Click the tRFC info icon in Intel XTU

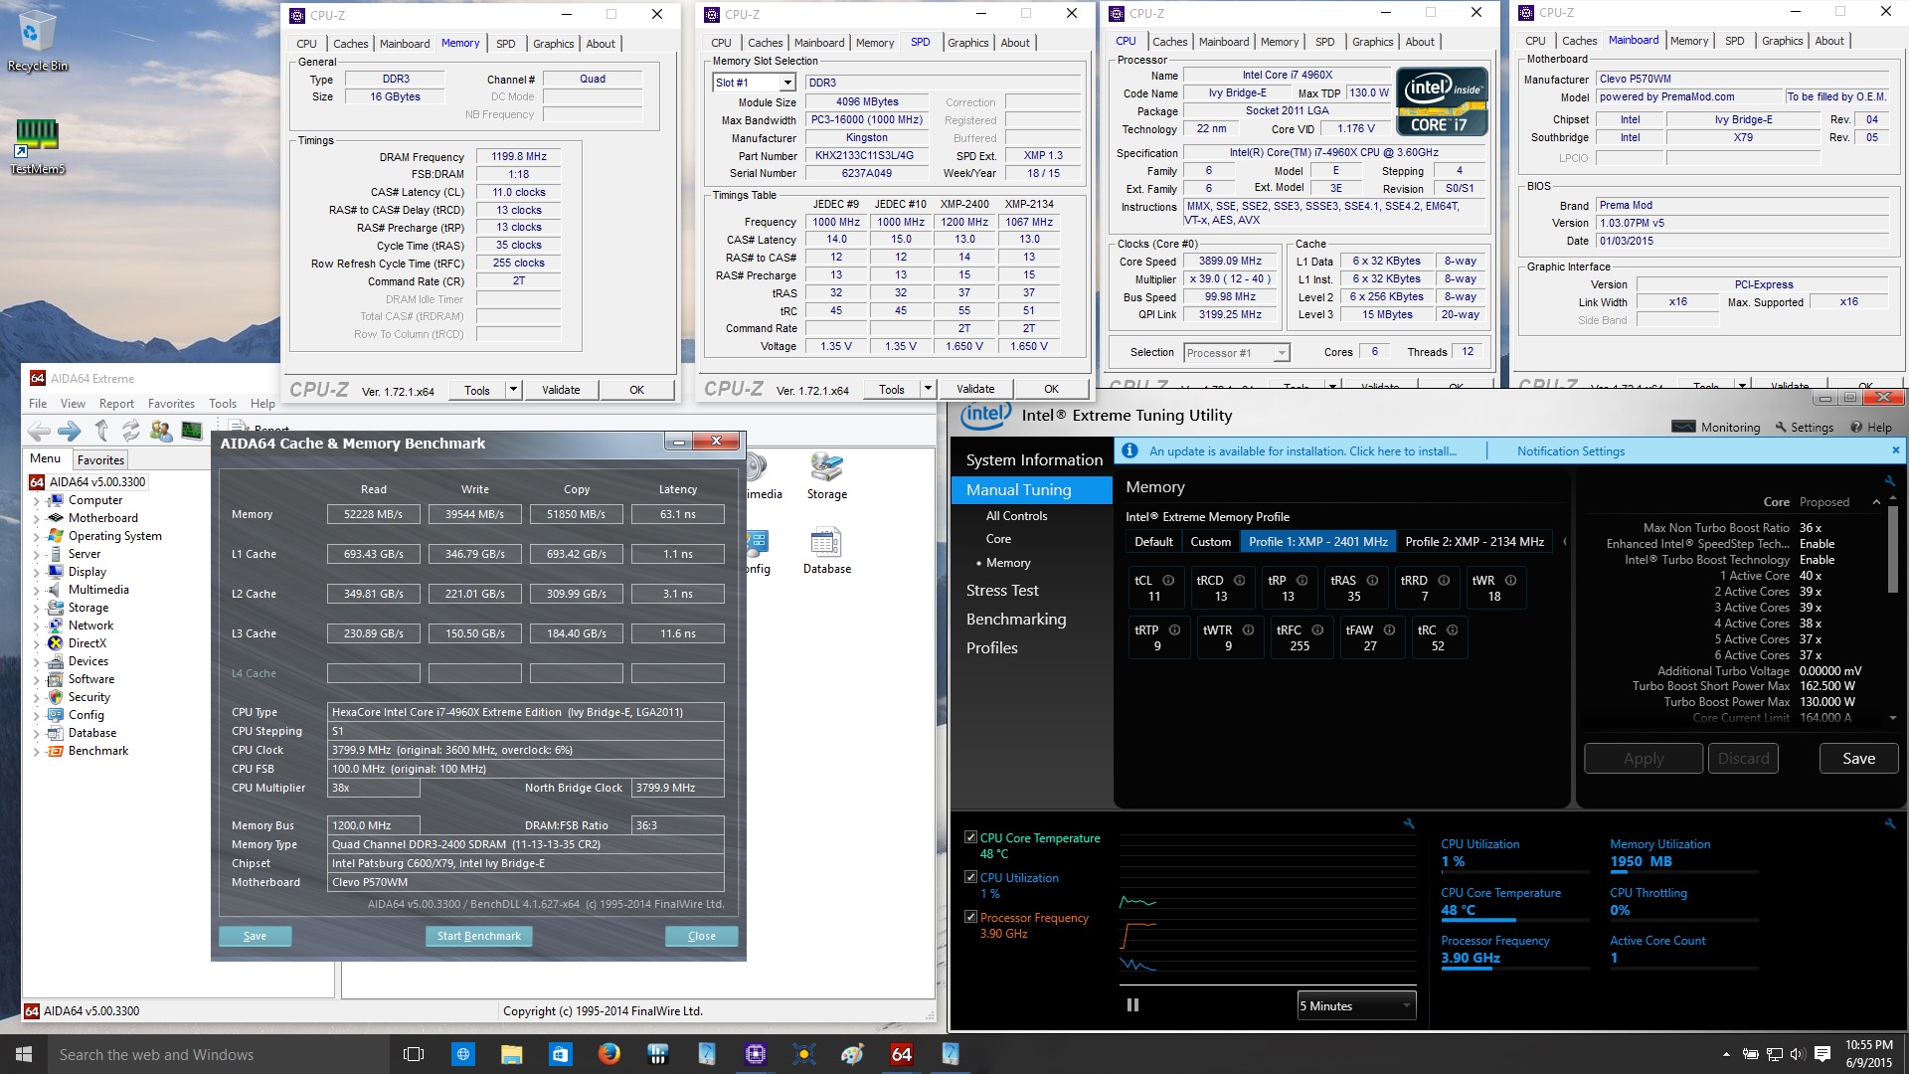1317,630
